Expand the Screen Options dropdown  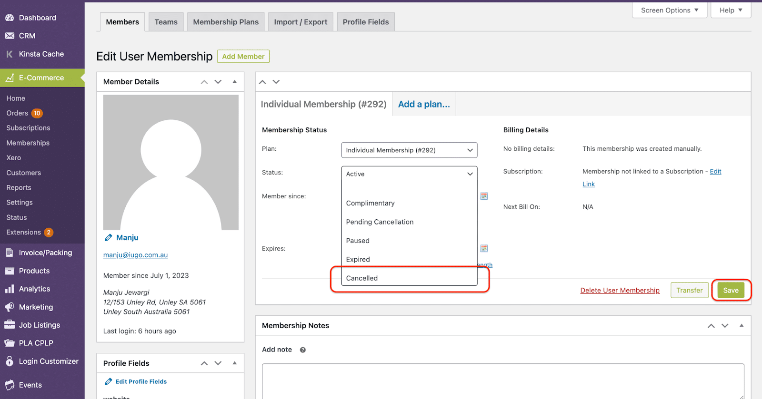point(669,10)
